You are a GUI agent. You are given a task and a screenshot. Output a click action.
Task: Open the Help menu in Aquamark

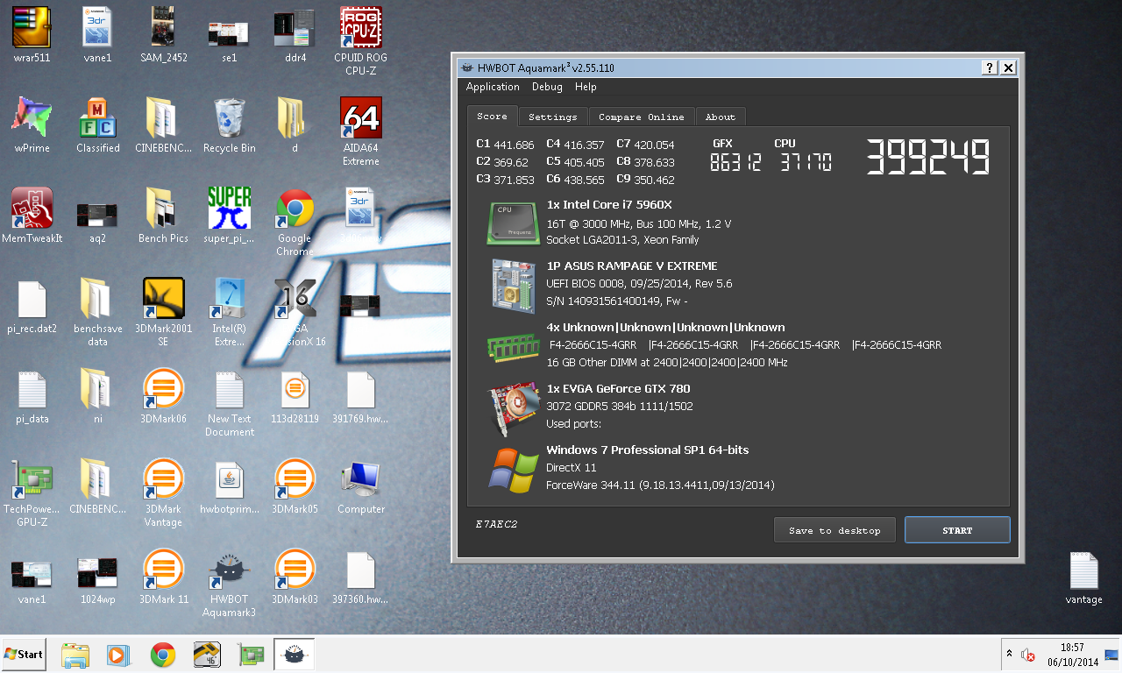[x=586, y=87]
